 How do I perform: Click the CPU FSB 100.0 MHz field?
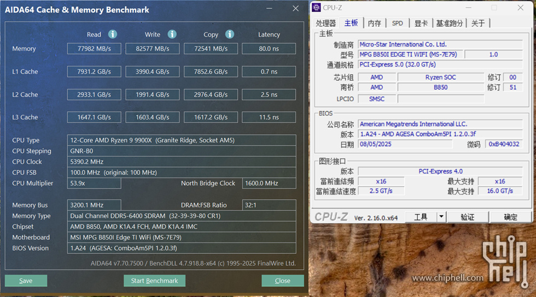(182, 173)
